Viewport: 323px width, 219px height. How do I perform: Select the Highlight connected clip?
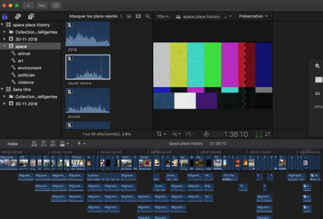coord(297,177)
